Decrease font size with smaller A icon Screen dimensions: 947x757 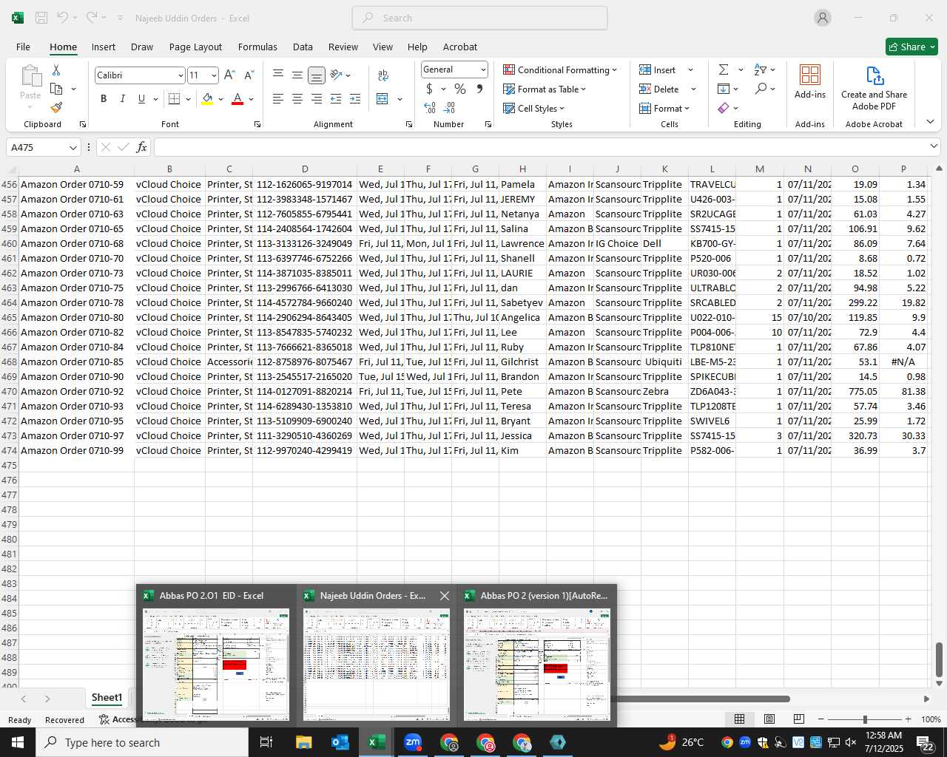click(x=249, y=75)
